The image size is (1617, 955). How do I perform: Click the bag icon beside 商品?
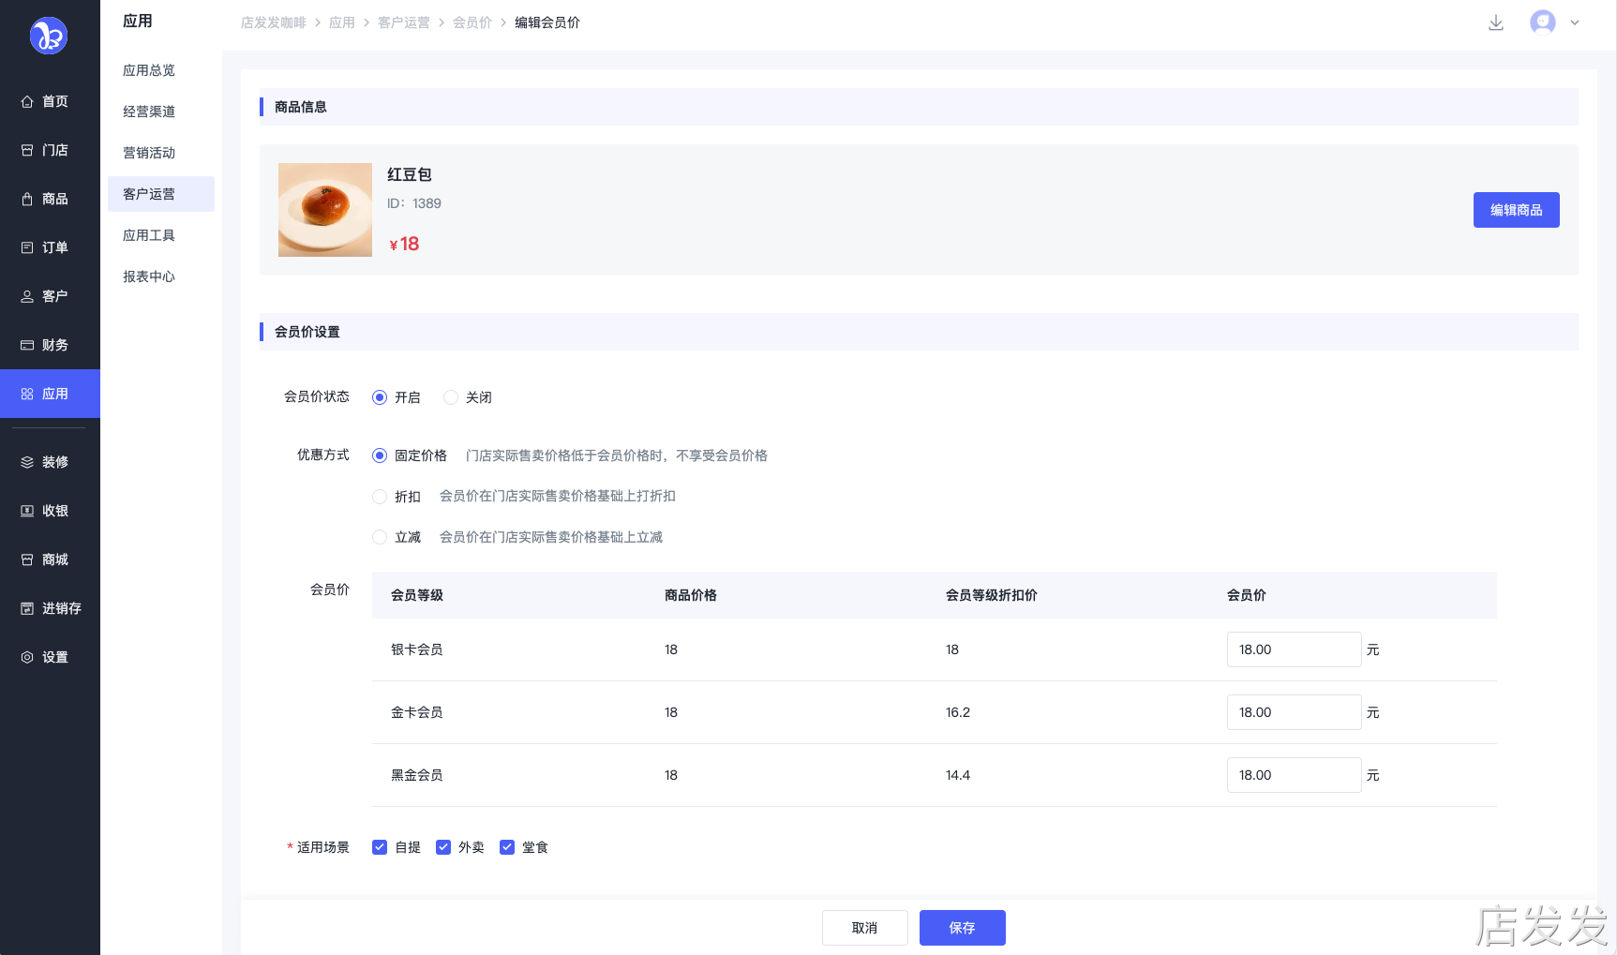(27, 199)
